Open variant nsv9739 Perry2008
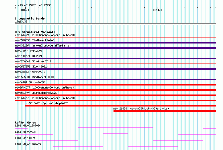 [29, 51]
